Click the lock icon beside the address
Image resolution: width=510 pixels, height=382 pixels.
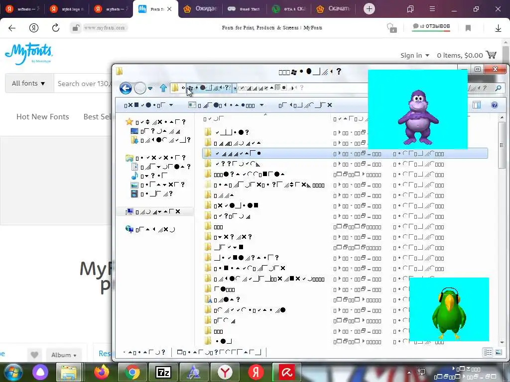(76, 28)
